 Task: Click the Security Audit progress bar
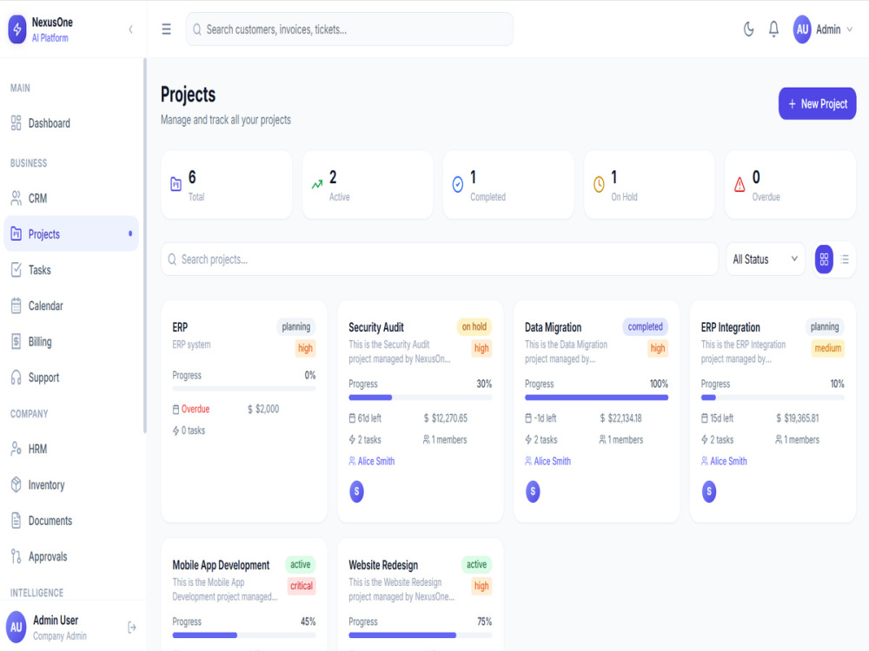click(420, 398)
